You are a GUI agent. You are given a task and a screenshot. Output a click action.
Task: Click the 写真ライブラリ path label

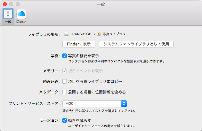(114, 34)
